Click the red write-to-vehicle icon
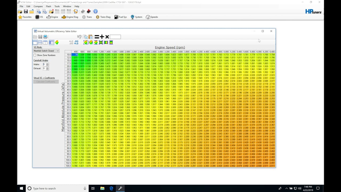The width and height of the screenshot is (341, 192). point(89,11)
